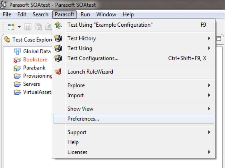Select the Test Case Explorer tab
This screenshot has width=225, height=168.
tap(28, 40)
